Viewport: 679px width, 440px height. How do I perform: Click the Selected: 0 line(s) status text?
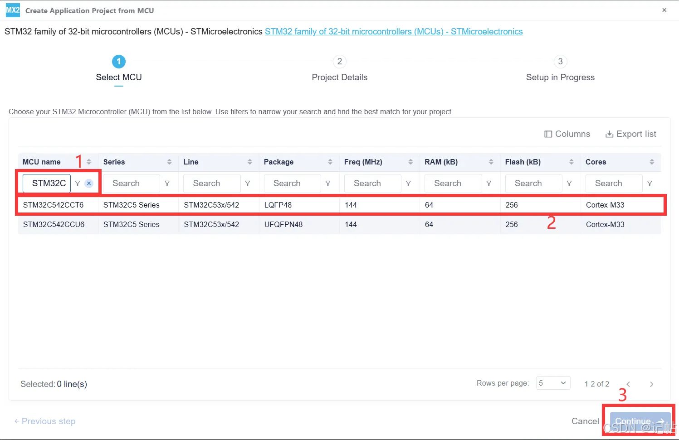(x=54, y=384)
